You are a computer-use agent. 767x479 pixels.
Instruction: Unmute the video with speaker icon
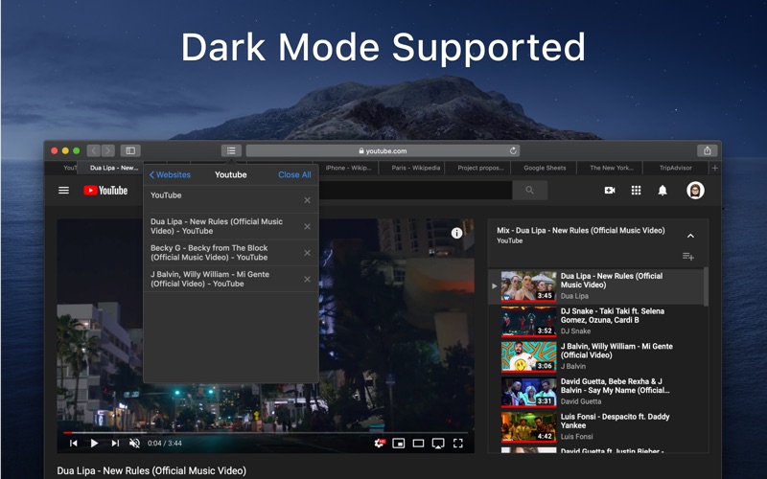(134, 443)
